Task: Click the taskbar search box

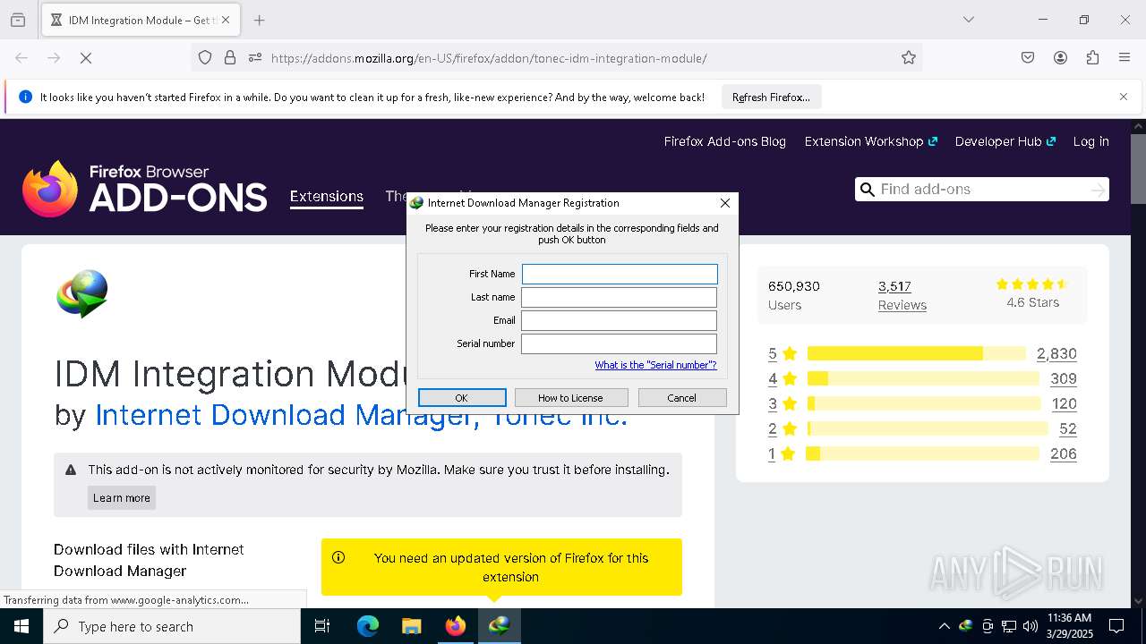Action: (x=172, y=626)
